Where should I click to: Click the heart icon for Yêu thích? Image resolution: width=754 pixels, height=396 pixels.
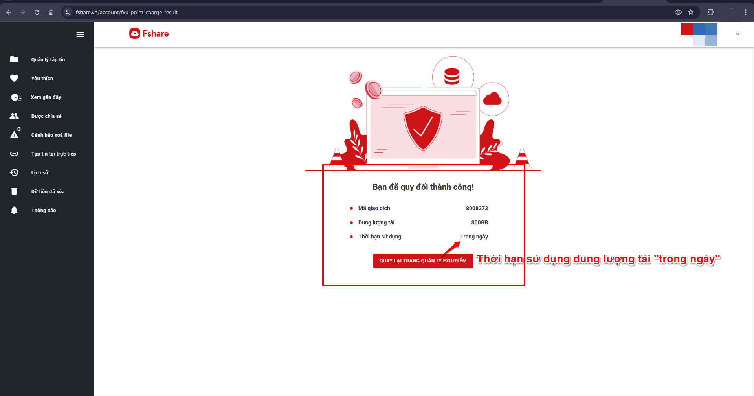pyautogui.click(x=14, y=78)
